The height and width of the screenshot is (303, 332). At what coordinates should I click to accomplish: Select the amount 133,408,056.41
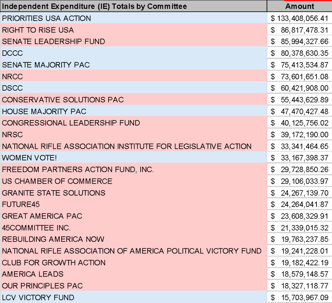(x=299, y=18)
